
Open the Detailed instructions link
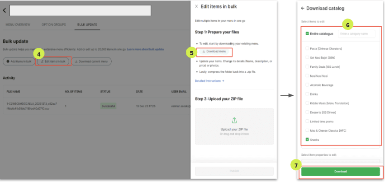[209, 80]
